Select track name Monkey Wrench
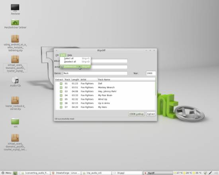The height and width of the screenshot is (175, 219). pyautogui.click(x=106, y=87)
